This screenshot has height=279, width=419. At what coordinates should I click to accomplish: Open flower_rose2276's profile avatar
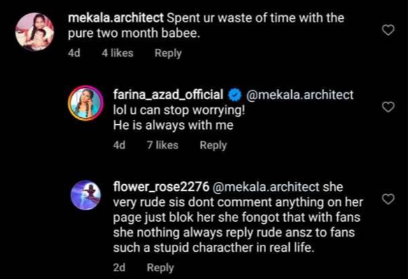(87, 192)
